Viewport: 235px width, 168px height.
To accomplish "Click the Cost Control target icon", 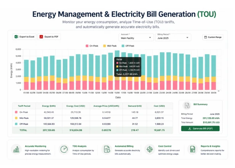I will coord(150,149).
